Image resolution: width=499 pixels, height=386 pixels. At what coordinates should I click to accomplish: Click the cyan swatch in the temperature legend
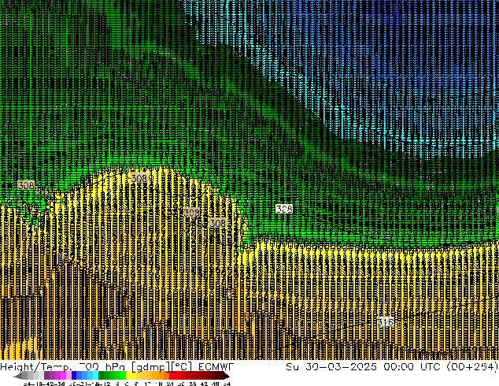95,376
